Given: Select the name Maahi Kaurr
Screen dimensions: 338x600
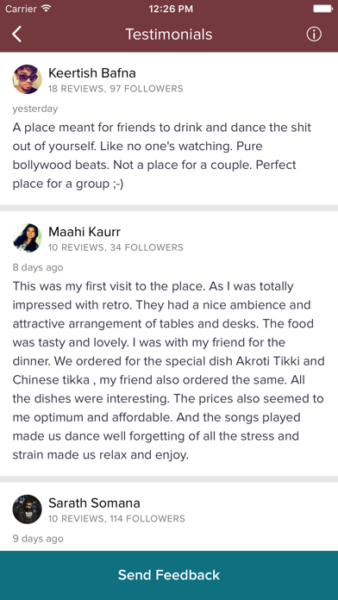Looking at the screenshot, I should 84,232.
